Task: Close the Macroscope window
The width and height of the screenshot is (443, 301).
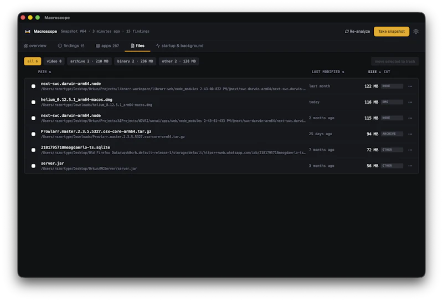Action: pos(23,18)
